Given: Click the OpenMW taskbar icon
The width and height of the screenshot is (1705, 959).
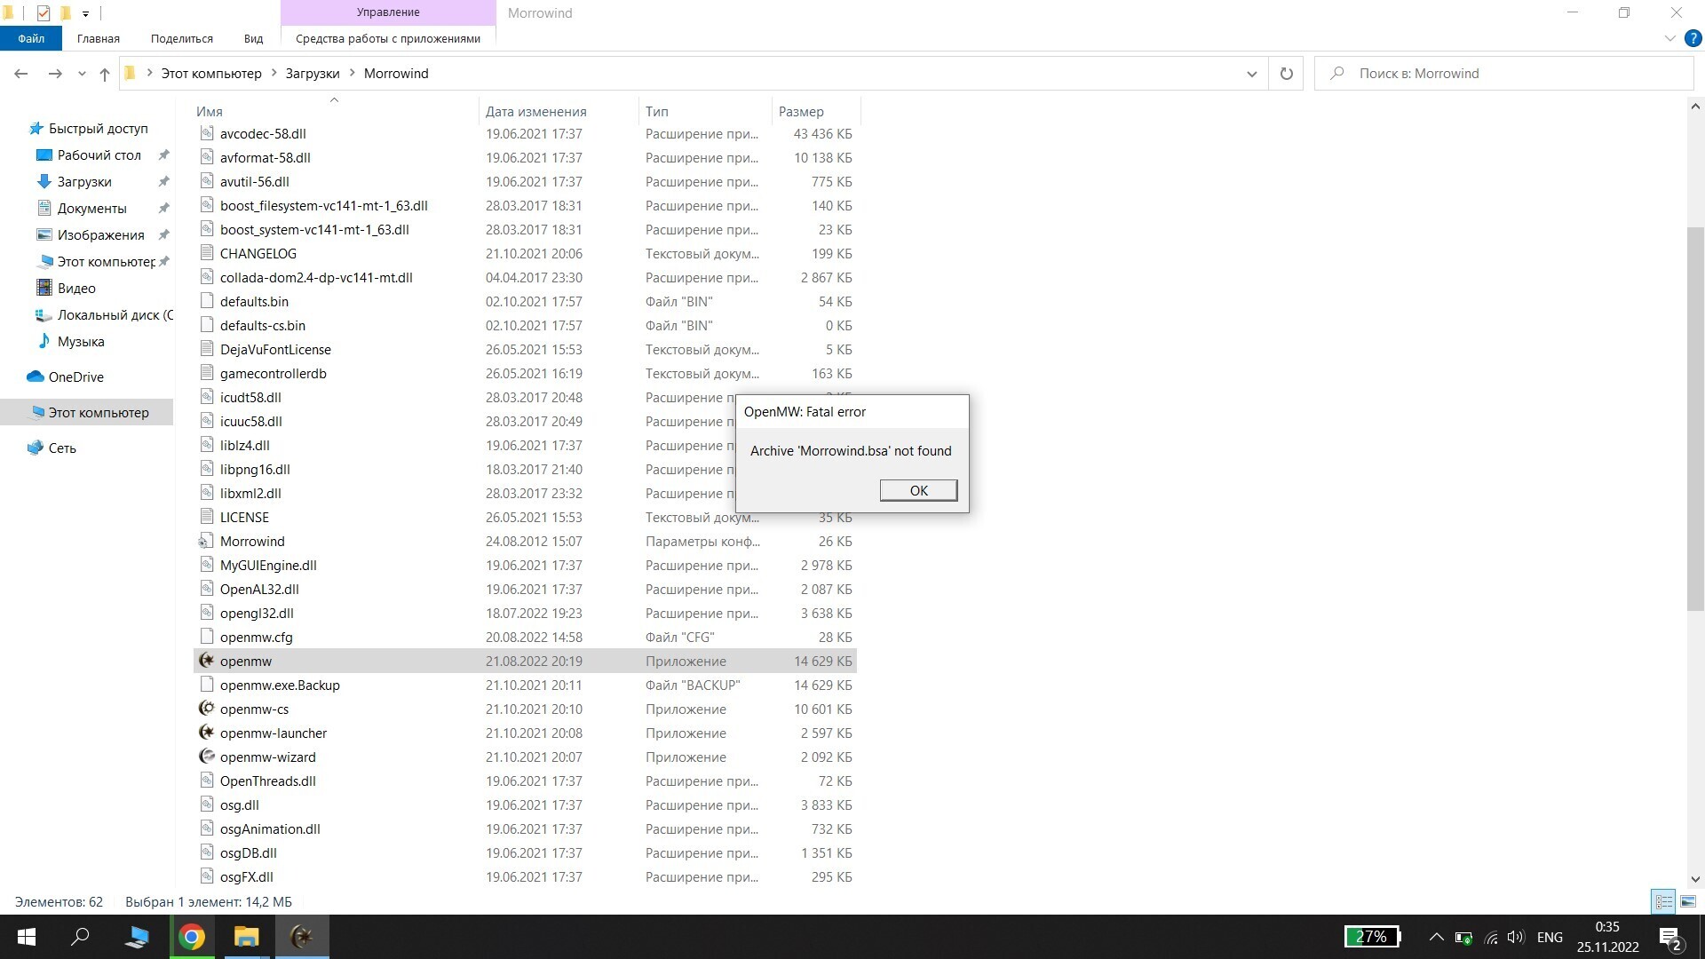Looking at the screenshot, I should (302, 937).
